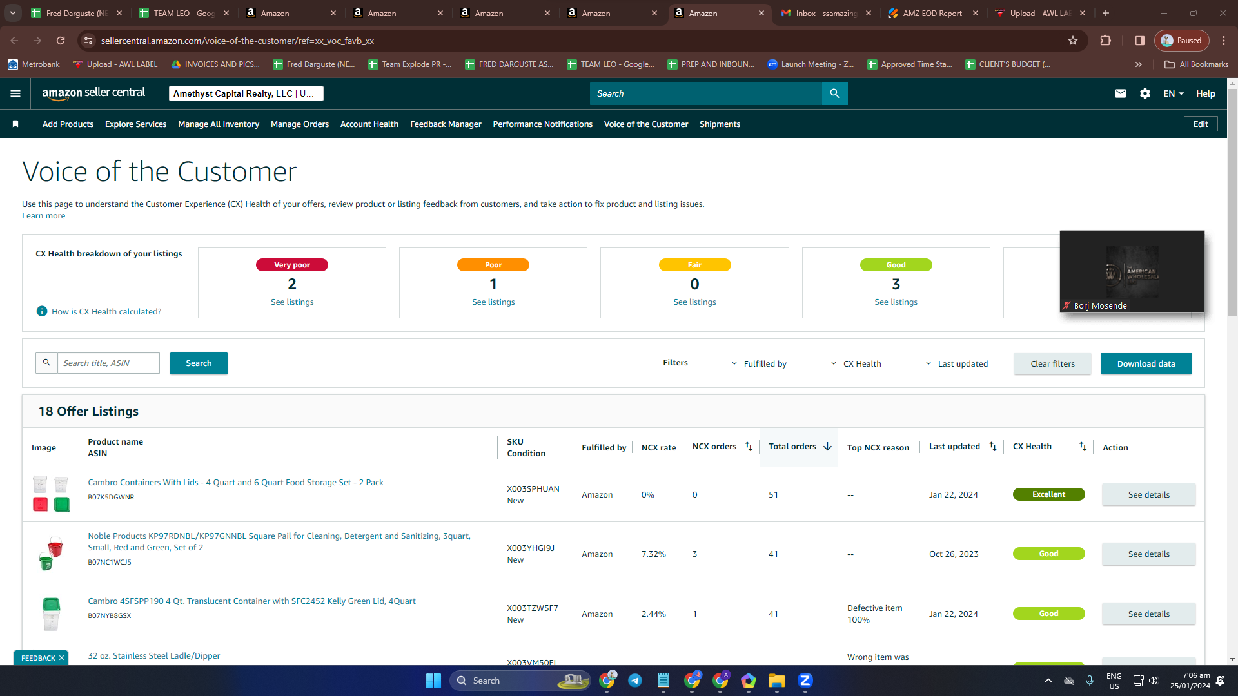
Task: Bookmark this page with the star icon
Action: pyautogui.click(x=1073, y=41)
